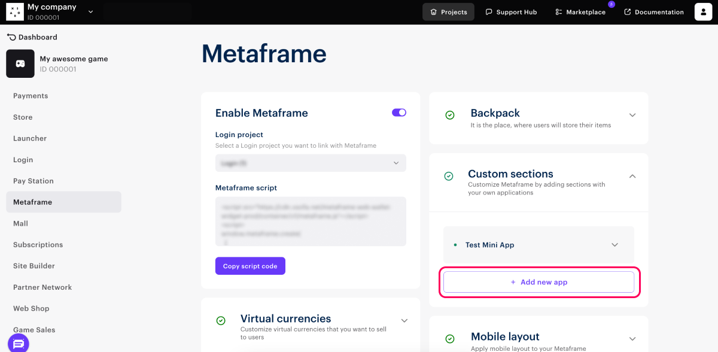
Task: Click the Virtual currencies check icon
Action: (221, 321)
